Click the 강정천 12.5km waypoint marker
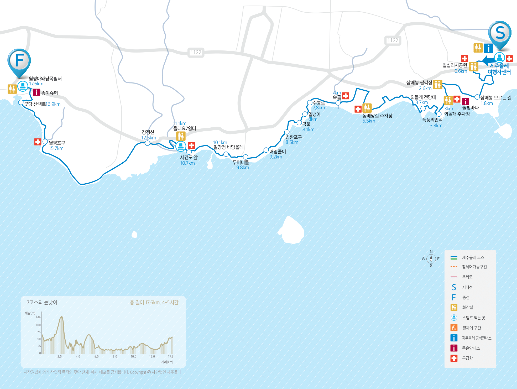Viewport: 517px width, 389px height. [x=147, y=143]
